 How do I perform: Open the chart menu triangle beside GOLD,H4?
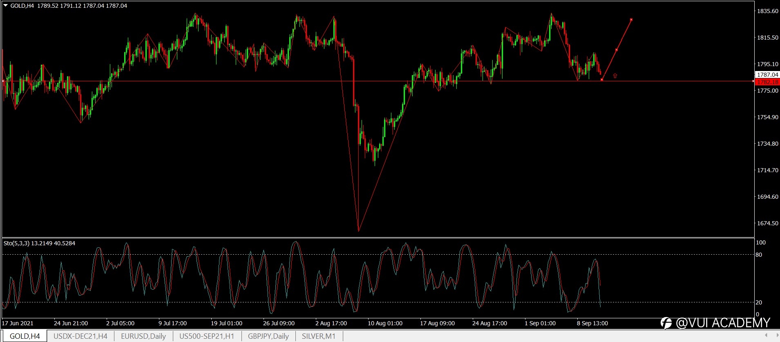coord(6,5)
